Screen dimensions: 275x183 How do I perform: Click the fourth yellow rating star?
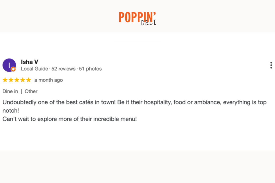point(23,80)
